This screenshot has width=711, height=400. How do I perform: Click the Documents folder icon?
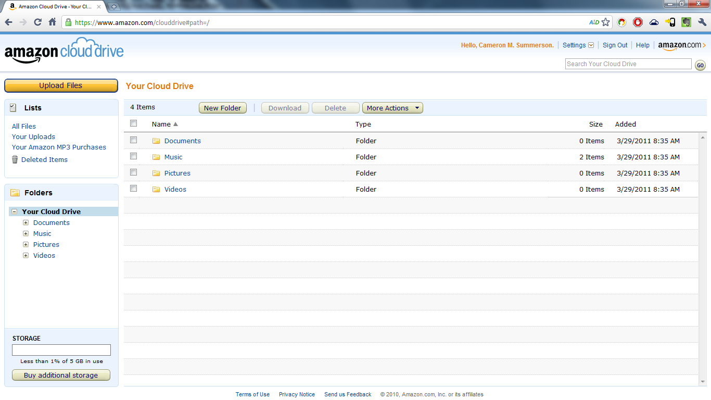point(156,141)
